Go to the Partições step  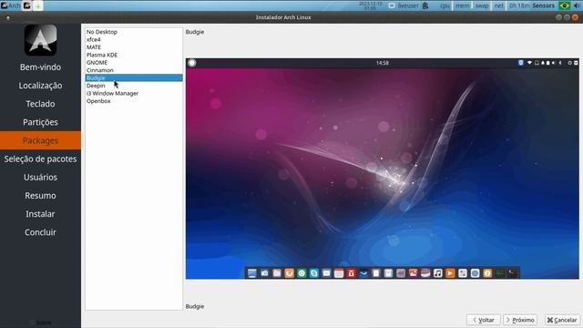point(40,122)
